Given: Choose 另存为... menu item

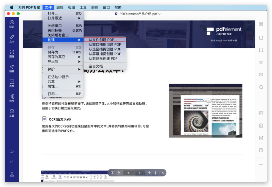Looking at the screenshot, I should point(63,52).
